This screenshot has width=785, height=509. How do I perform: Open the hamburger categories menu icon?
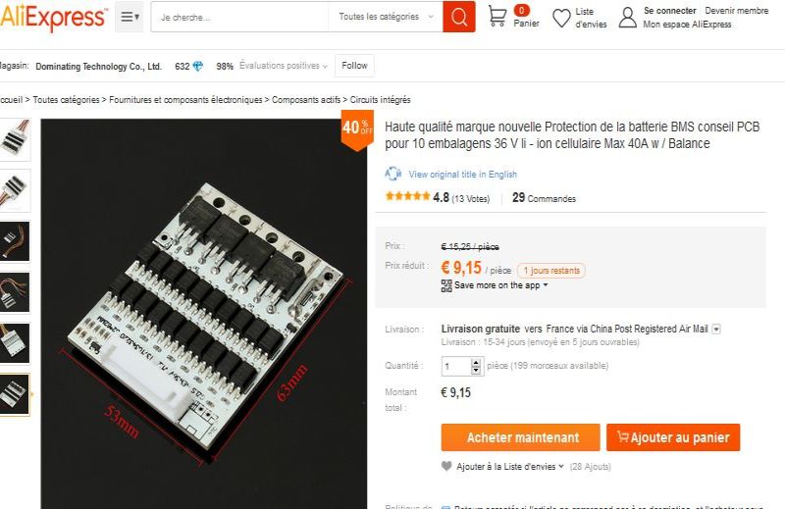(x=130, y=17)
